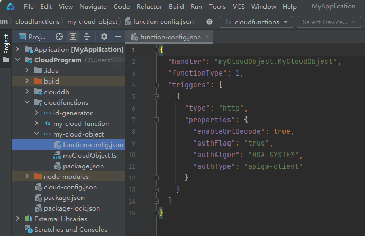This screenshot has width=365, height=236.
Task: Open Project panel settings gear
Action: pos(104,37)
